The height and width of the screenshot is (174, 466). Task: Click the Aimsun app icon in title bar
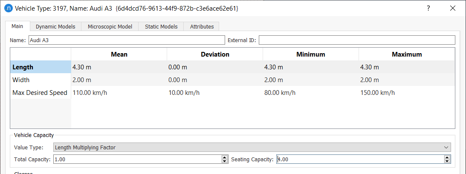[x=8, y=8]
